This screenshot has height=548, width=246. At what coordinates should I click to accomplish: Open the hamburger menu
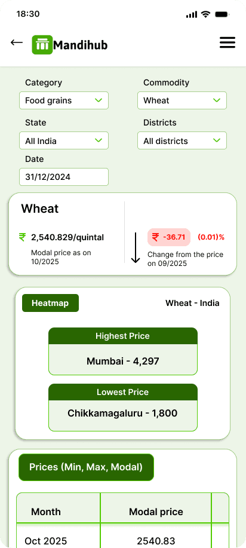tap(227, 42)
